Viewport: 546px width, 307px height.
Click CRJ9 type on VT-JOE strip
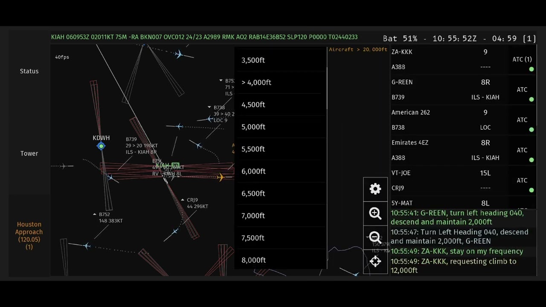click(398, 188)
